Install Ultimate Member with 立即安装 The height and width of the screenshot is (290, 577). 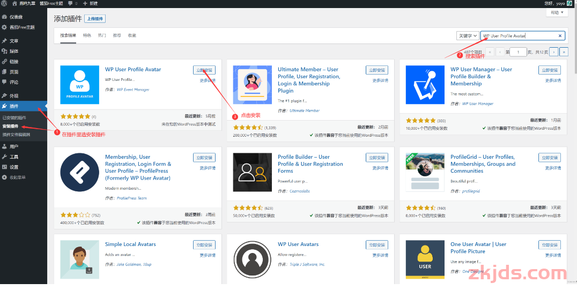(x=377, y=70)
